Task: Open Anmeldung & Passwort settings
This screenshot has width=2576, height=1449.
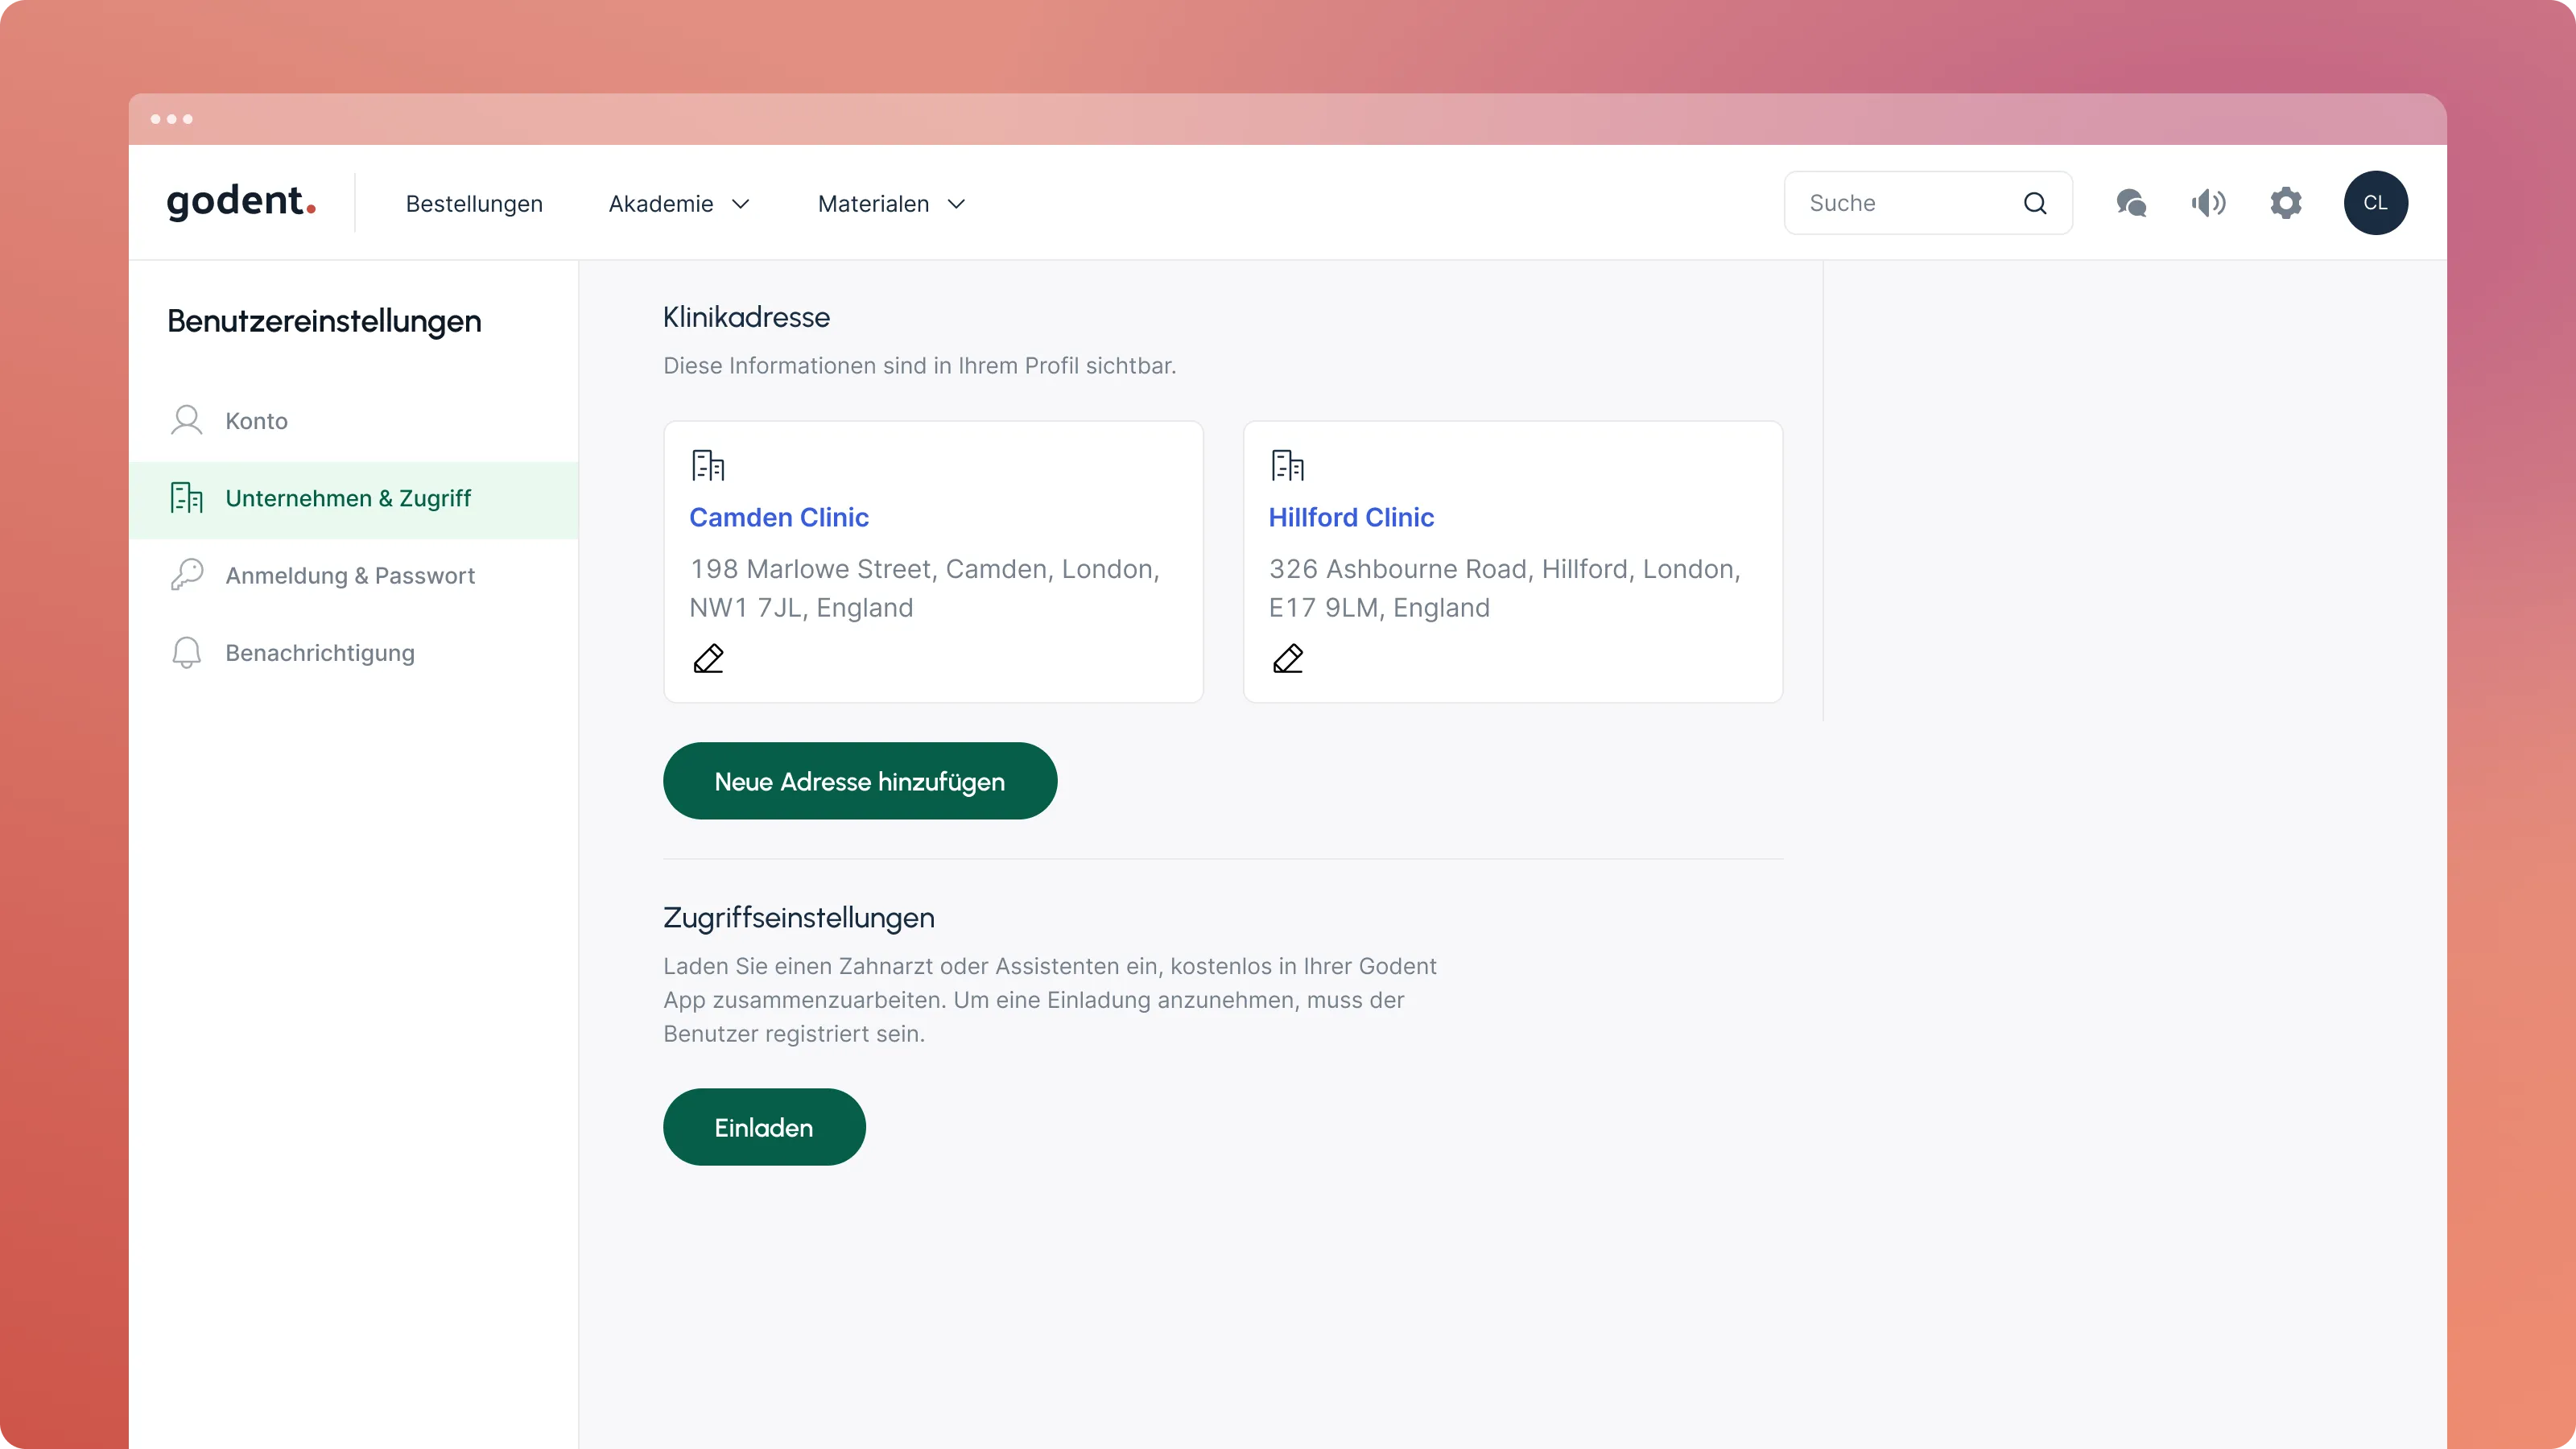Action: coord(350,576)
